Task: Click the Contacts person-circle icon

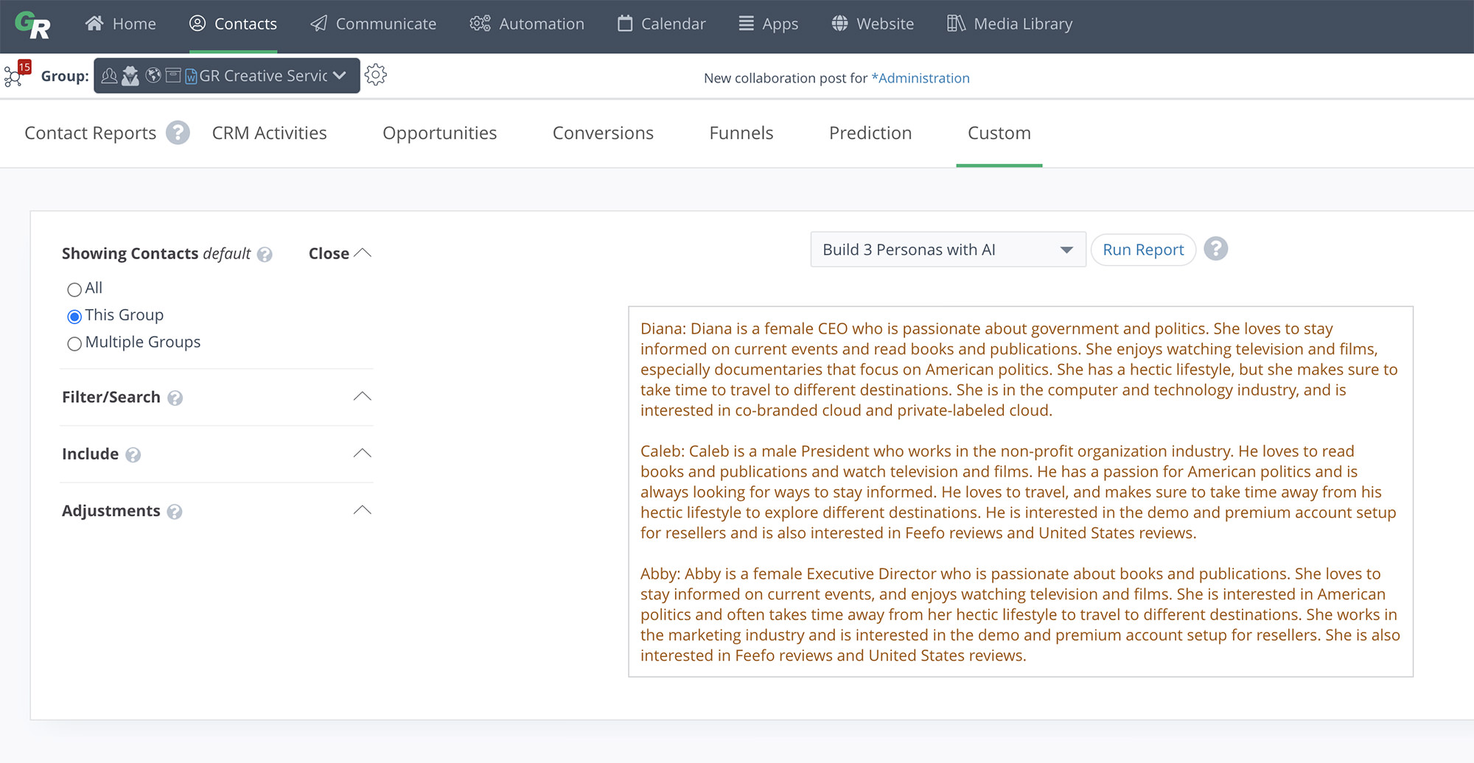Action: coord(198,24)
